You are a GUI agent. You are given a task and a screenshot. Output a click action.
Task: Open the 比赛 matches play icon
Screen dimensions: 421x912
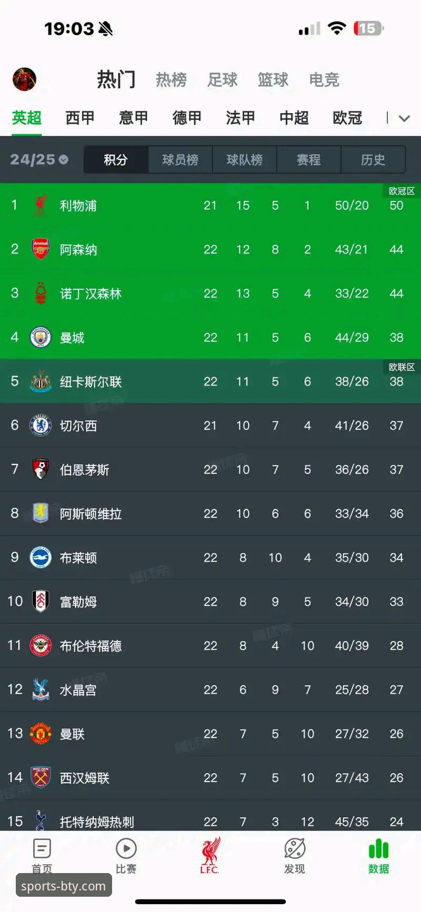click(126, 849)
